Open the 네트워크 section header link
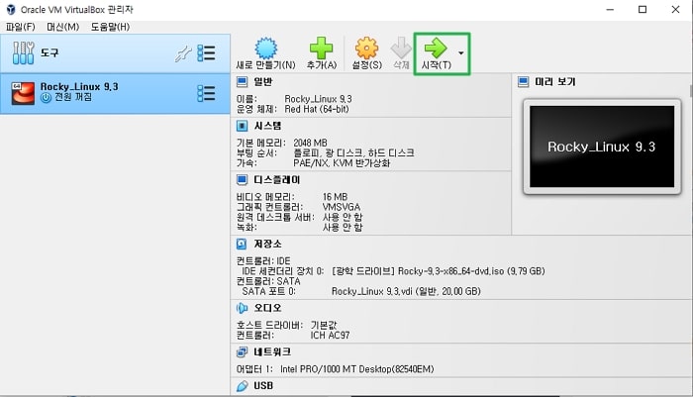The width and height of the screenshot is (693, 397). [272, 352]
